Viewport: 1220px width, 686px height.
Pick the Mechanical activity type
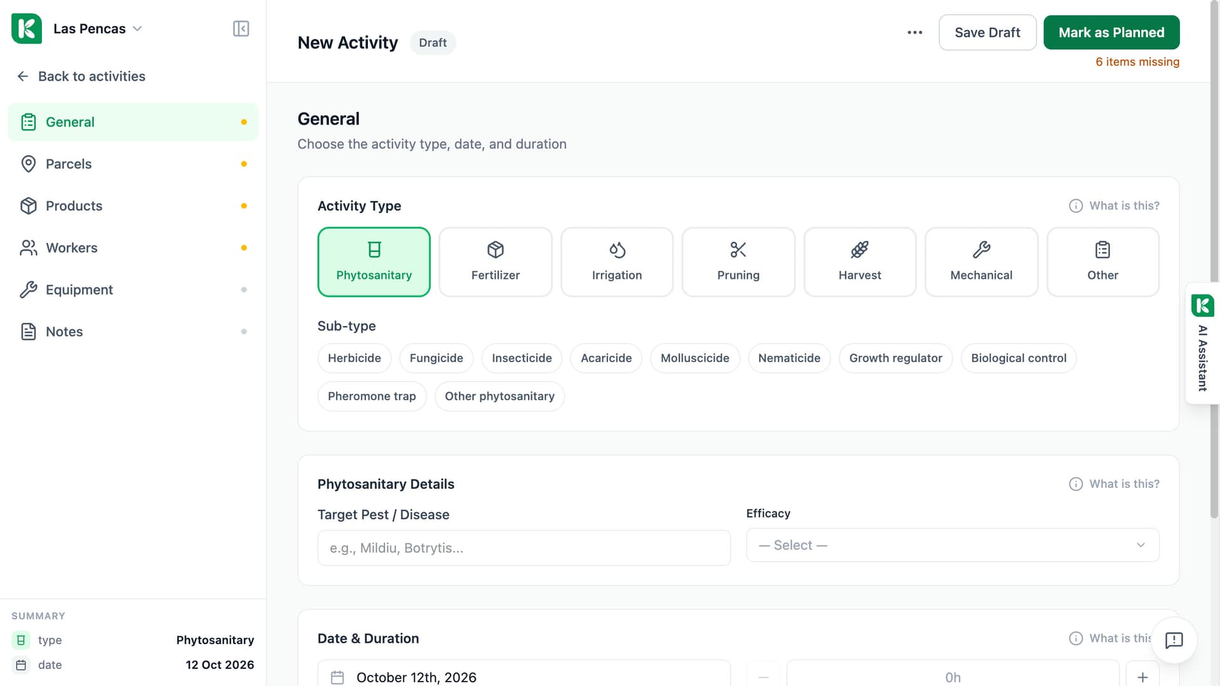(981, 262)
